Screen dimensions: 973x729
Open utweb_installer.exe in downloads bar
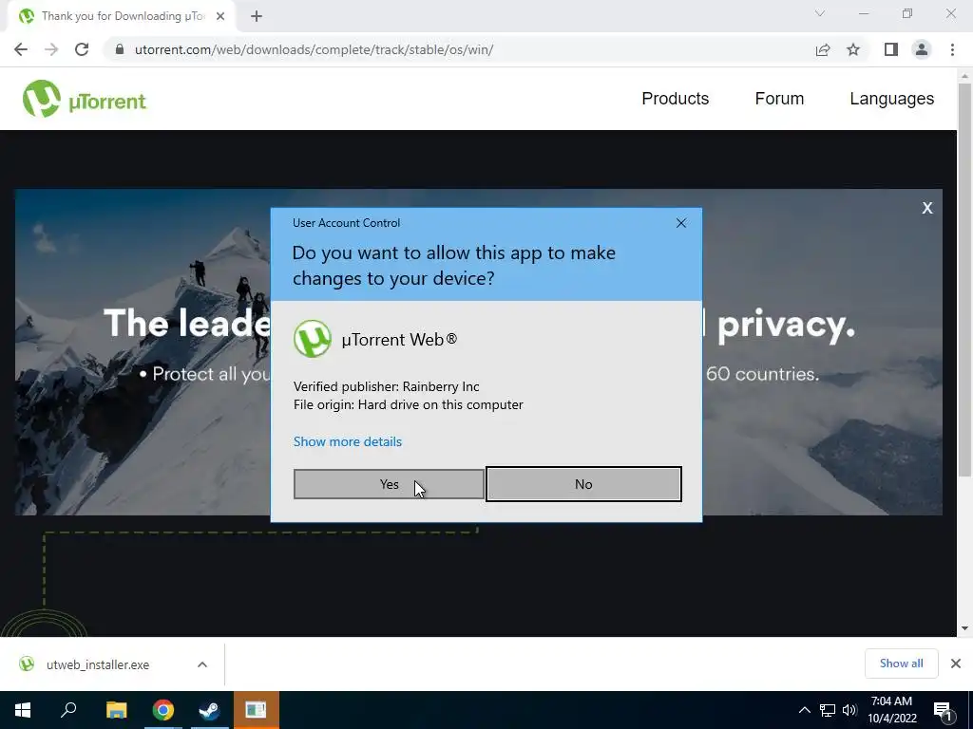click(98, 664)
